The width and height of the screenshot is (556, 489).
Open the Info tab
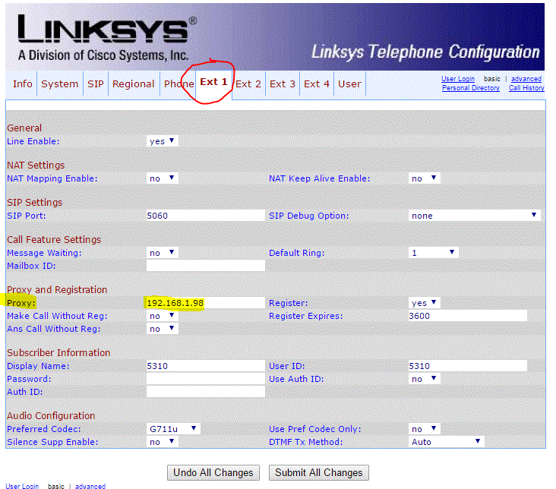coord(22,84)
